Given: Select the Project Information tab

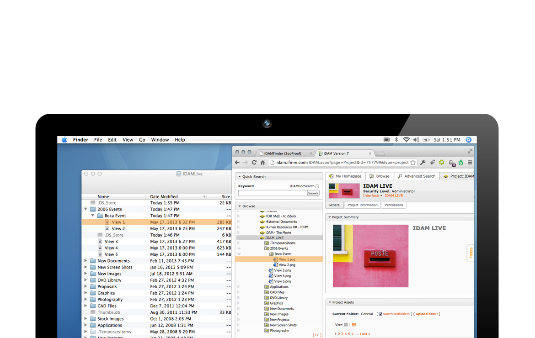Looking at the screenshot, I should click(x=363, y=205).
